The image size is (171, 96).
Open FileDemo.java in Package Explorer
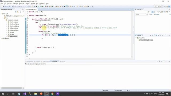[14, 22]
